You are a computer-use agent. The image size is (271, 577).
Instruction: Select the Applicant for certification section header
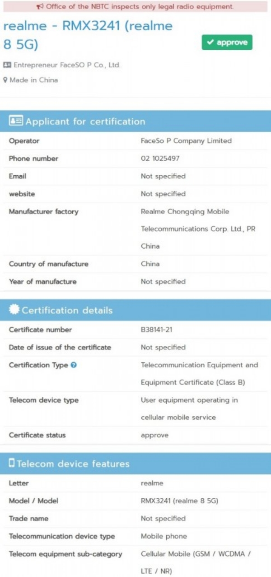[x=85, y=121]
